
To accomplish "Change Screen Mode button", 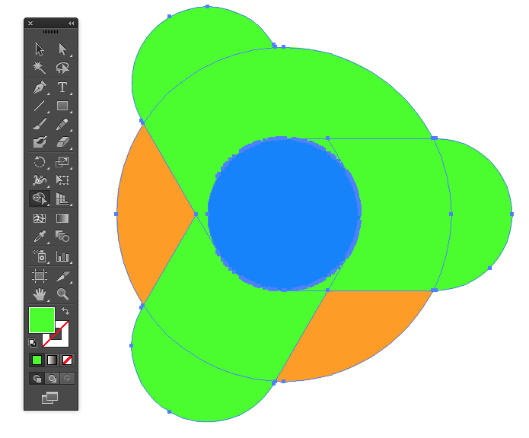I will (50, 398).
